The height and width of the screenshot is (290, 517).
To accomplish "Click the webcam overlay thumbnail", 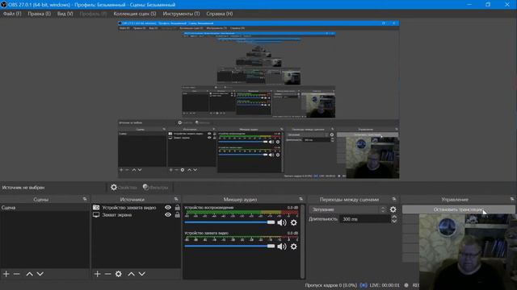I will point(468,252).
